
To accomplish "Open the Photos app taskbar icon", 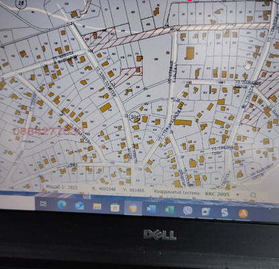I will (206, 211).
